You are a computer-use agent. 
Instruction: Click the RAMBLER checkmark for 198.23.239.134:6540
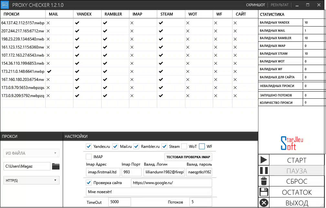click(105, 39)
